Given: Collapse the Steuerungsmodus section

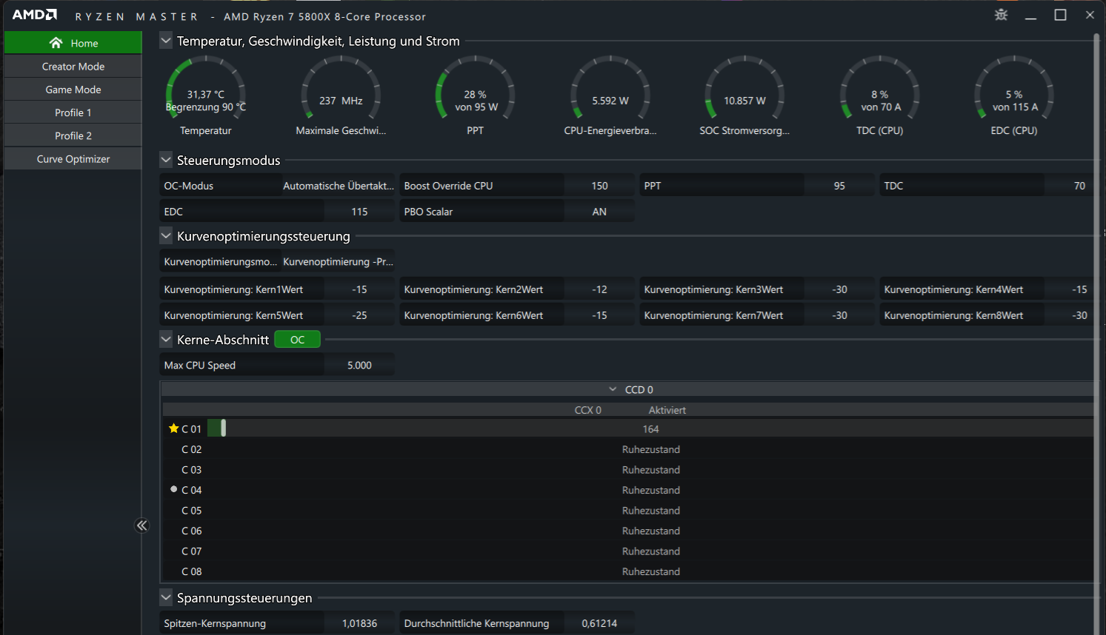Looking at the screenshot, I should [166, 160].
